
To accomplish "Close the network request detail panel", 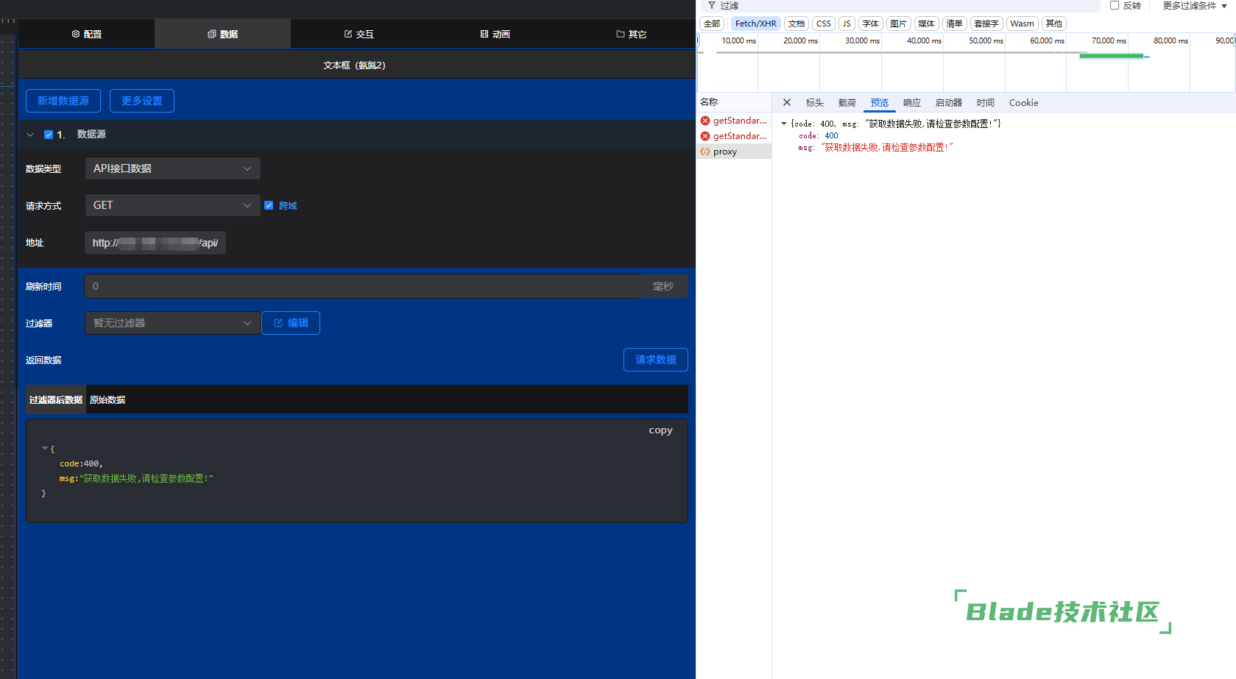I will point(787,102).
